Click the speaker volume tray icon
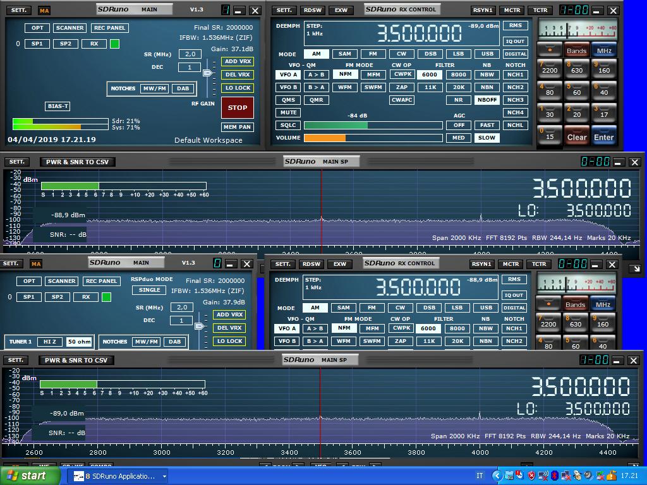 pyautogui.click(x=588, y=476)
